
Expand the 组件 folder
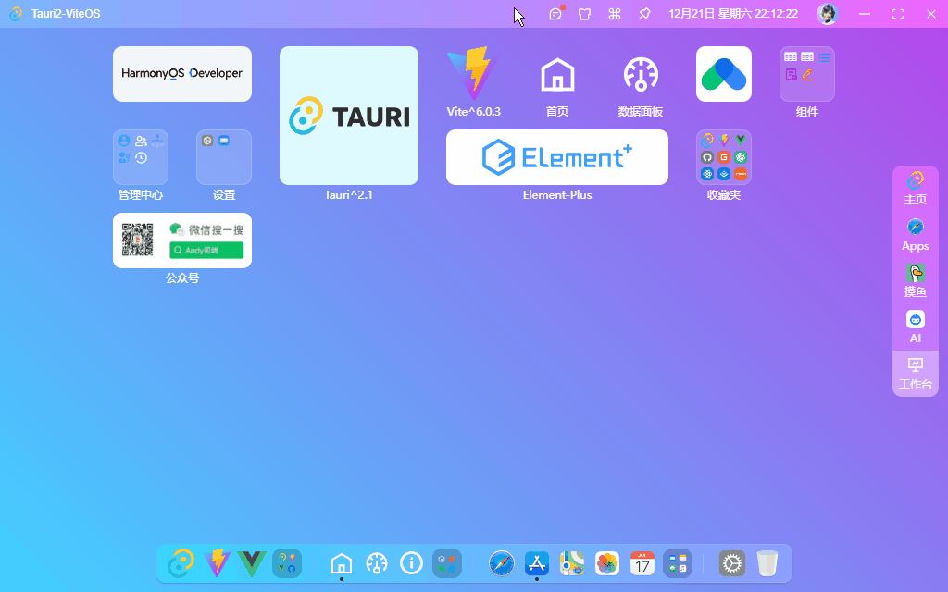[807, 74]
